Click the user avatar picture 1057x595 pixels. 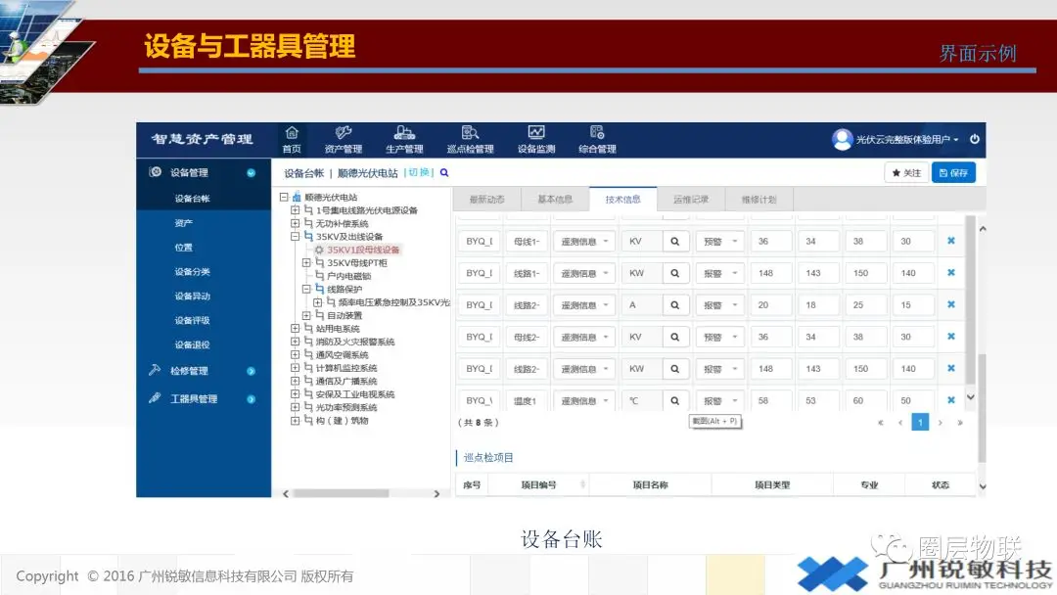tap(842, 140)
